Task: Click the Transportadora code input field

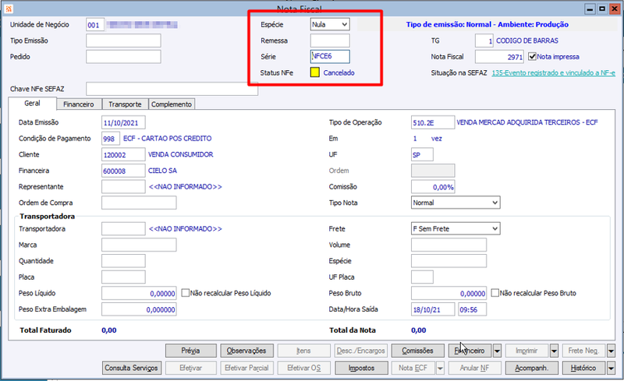Action: tap(123, 229)
